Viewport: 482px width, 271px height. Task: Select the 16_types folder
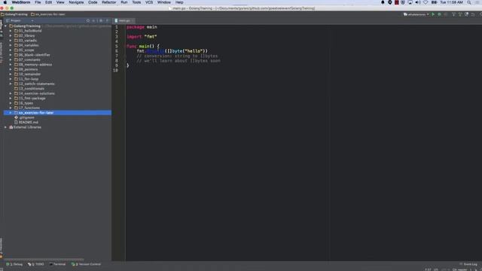[26, 103]
